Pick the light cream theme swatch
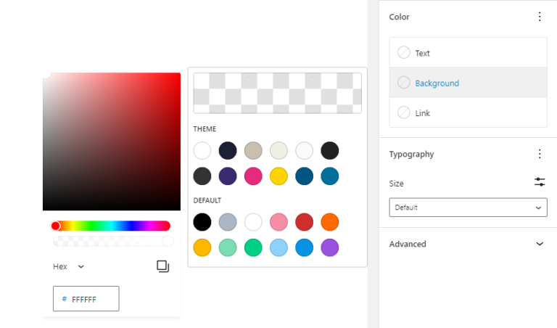This screenshot has height=328, width=557. click(x=278, y=151)
